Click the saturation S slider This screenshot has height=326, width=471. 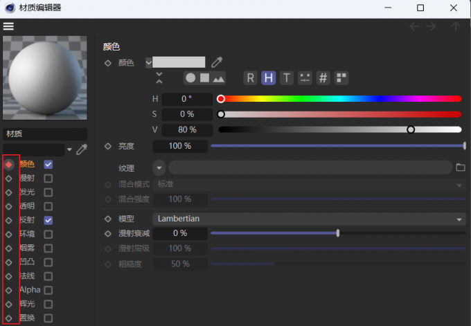pyautogui.click(x=339, y=114)
